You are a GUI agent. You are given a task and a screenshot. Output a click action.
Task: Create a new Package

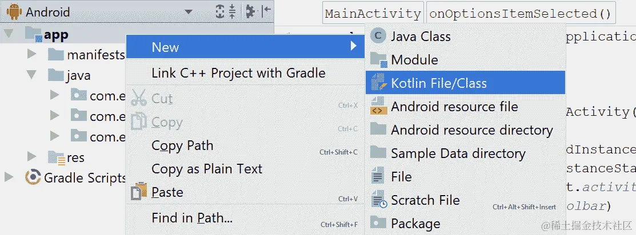coord(465,223)
